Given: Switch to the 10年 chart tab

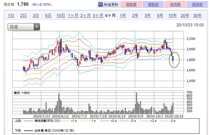Looking at the screenshot, I should tap(172, 15).
